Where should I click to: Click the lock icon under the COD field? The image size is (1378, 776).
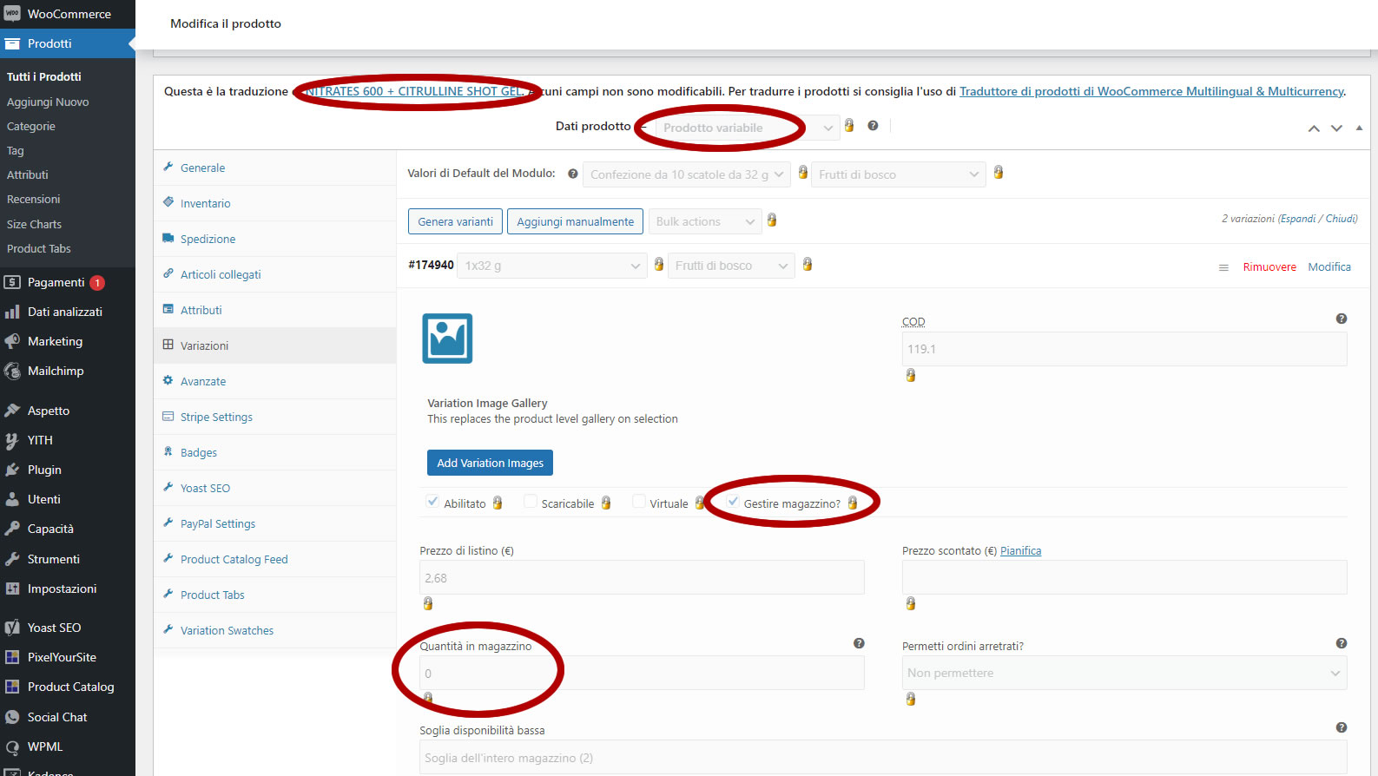911,375
